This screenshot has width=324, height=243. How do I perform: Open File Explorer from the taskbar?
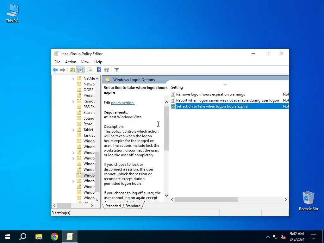point(39,237)
